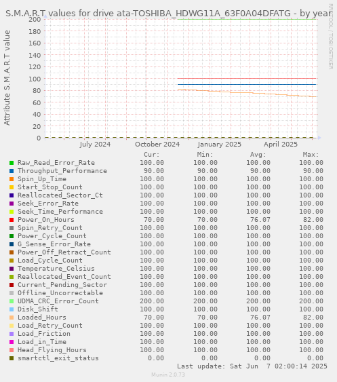Click the Loaded_Hours peach legend swatch

(x=12, y=318)
